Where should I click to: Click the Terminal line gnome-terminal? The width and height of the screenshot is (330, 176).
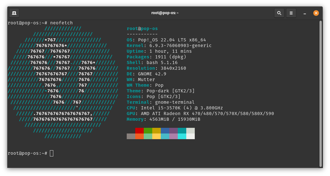point(160,102)
